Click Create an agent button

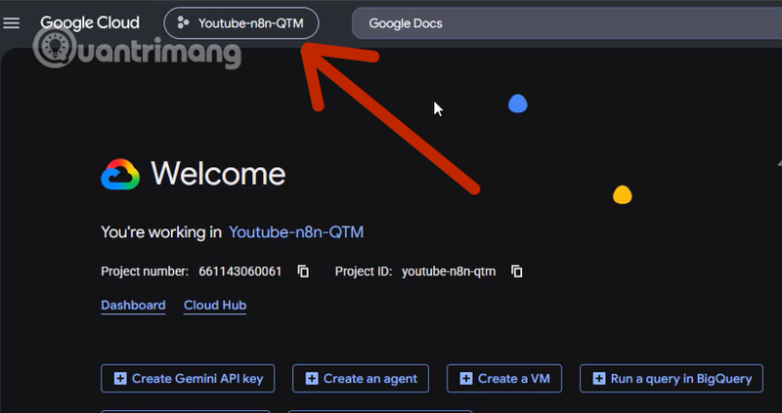[361, 379]
